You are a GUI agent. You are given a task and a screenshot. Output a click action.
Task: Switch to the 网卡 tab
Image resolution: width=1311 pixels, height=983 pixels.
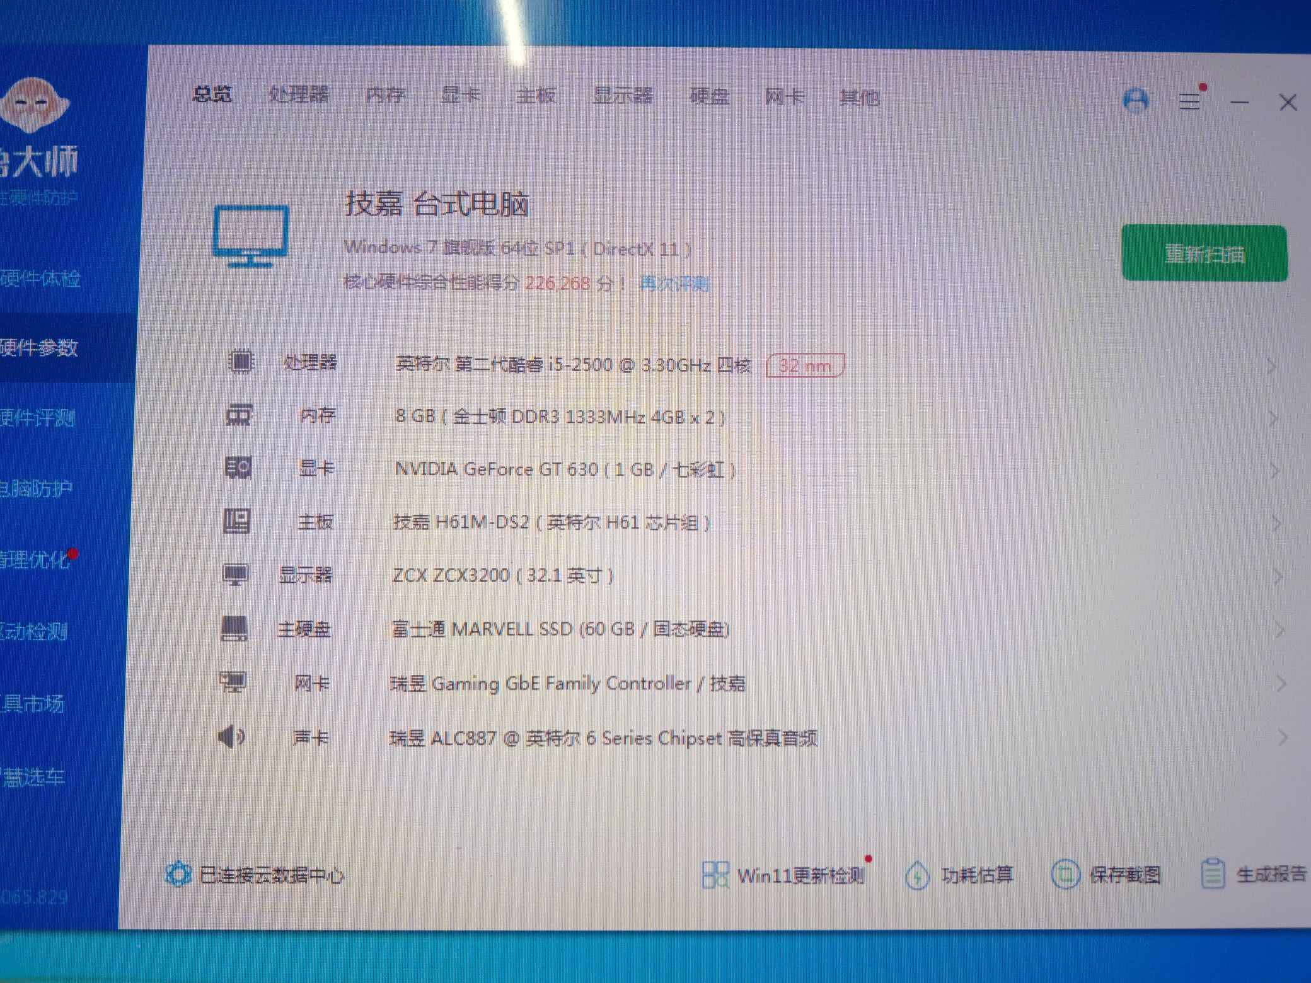[784, 97]
